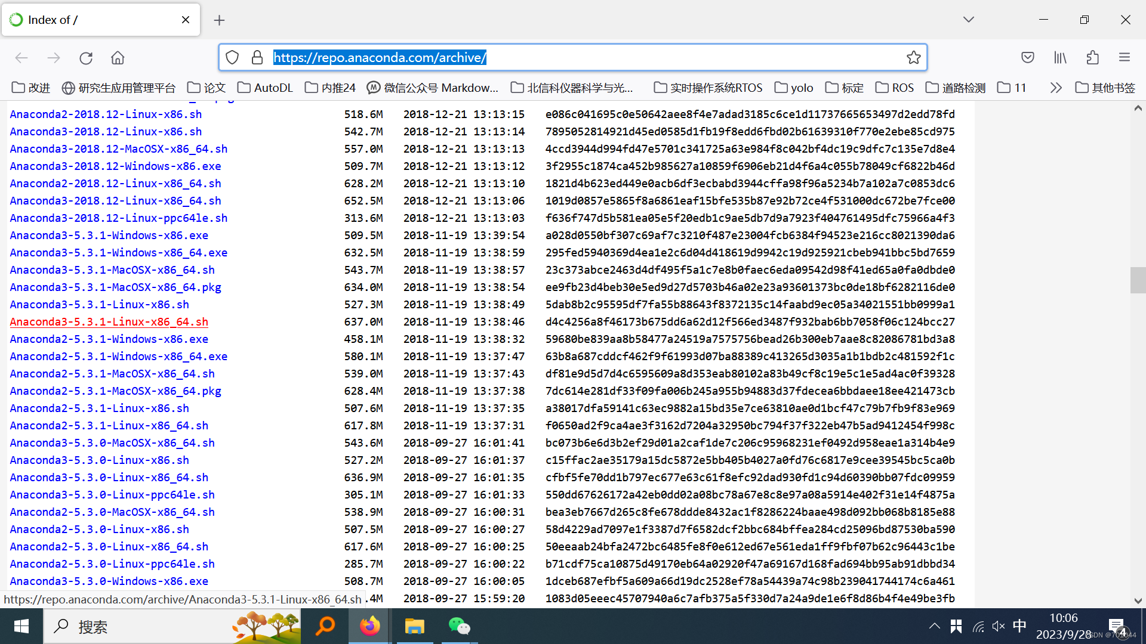This screenshot has height=644, width=1146.
Task: Save page to Pocket icon
Action: click(x=1028, y=57)
